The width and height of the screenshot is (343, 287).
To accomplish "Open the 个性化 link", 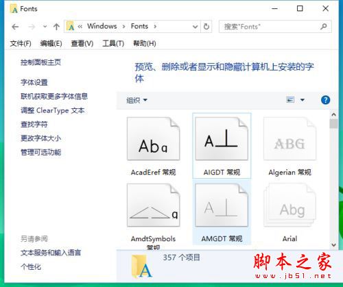I will pos(31,266).
